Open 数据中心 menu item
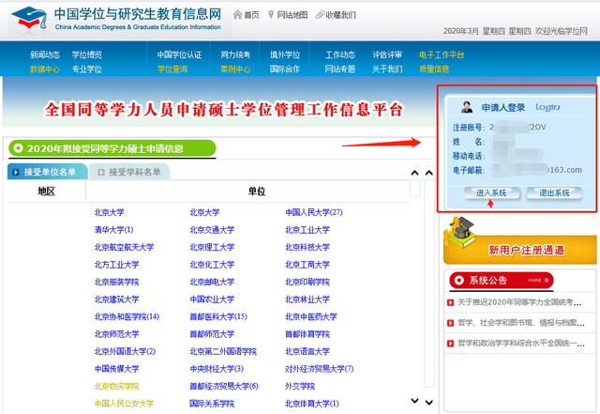Screen dimensions: 600x414 point(45,69)
